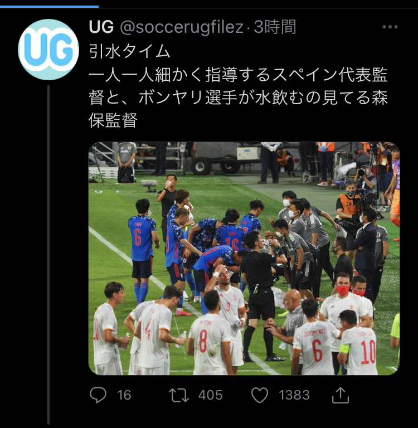Open the 3時間 timestamp
Viewport: 418px width, 428px height.
click(275, 27)
